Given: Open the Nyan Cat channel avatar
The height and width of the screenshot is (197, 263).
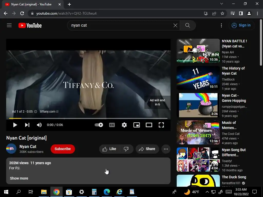Looking at the screenshot, I should [x=11, y=149].
